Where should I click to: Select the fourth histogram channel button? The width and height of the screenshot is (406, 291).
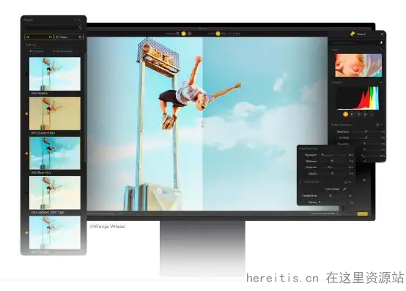[365, 114]
